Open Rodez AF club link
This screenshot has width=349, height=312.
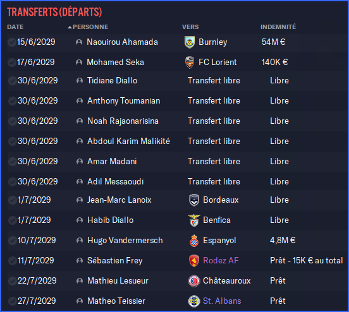221,260
